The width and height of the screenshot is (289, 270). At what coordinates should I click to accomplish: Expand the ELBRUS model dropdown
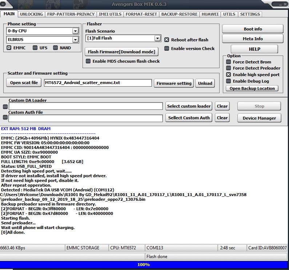pos(75,40)
